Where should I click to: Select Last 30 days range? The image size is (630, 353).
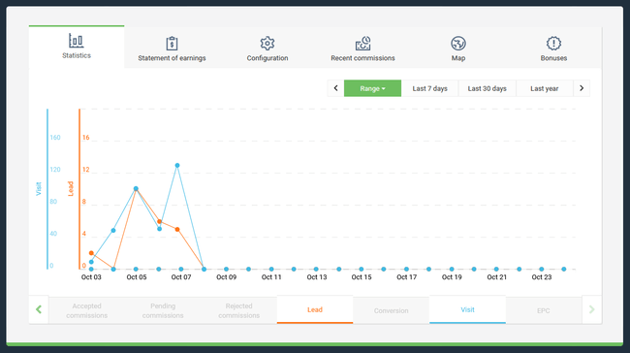click(487, 88)
